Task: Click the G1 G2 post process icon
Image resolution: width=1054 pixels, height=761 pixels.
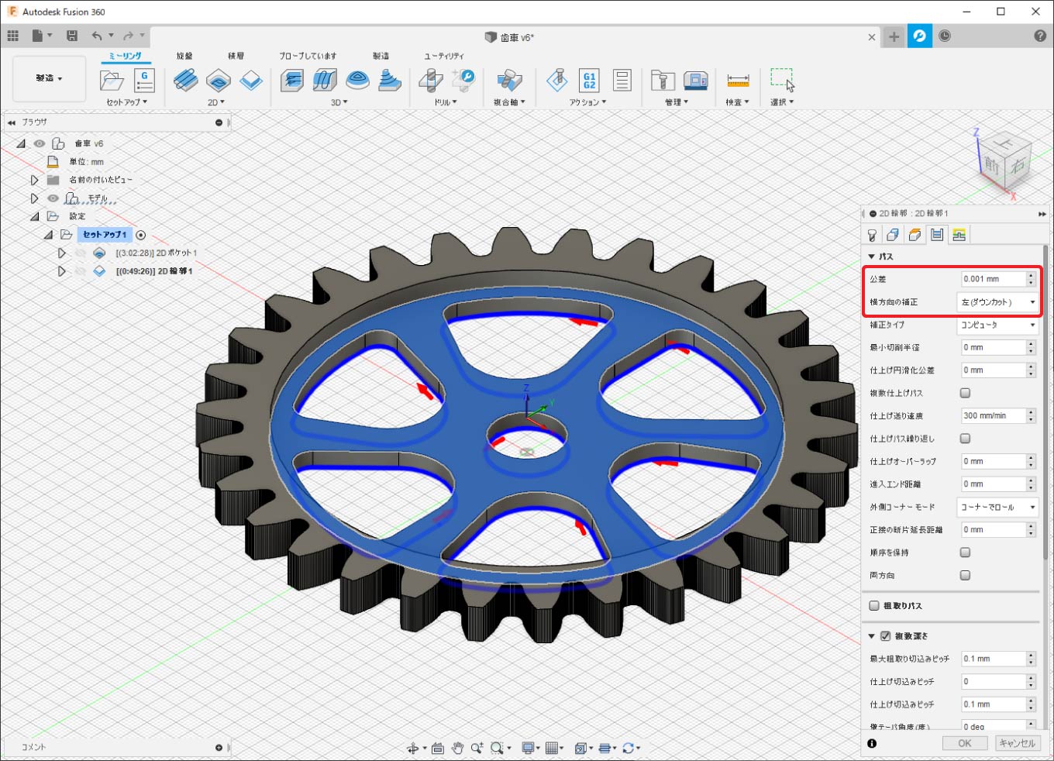Action: coord(589,81)
